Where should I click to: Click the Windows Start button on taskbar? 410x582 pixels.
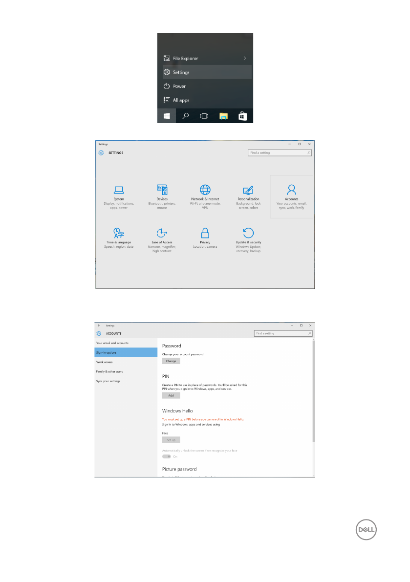pyautogui.click(x=167, y=116)
